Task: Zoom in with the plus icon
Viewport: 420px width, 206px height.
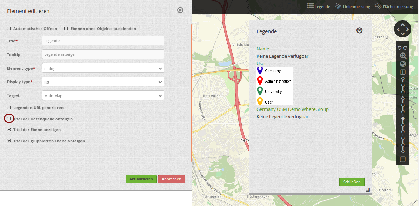Action: (403, 72)
